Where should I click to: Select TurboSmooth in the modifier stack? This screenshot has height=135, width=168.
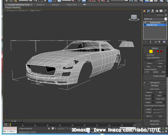click(155, 22)
